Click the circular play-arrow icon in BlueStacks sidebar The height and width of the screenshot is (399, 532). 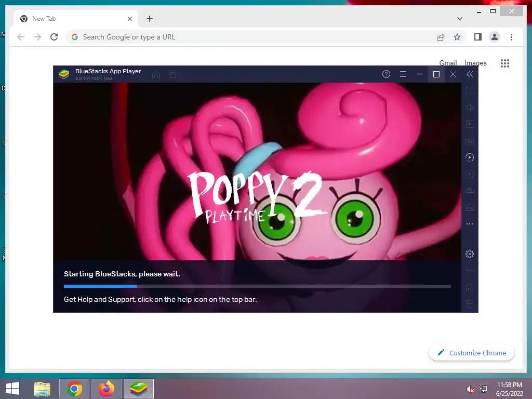point(470,157)
